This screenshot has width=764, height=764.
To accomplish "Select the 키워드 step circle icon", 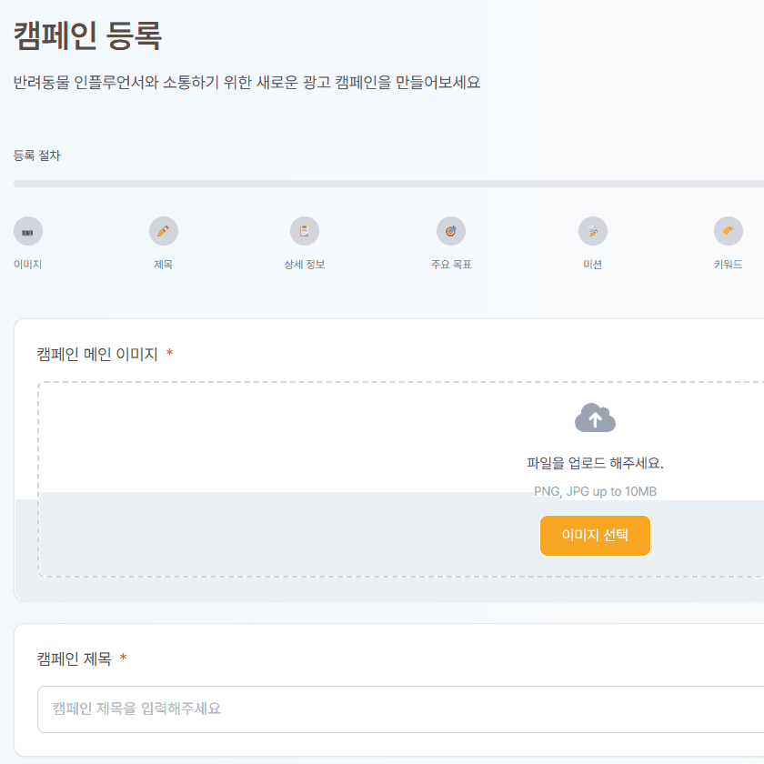I will click(729, 231).
